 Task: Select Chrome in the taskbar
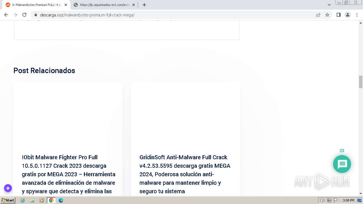tap(51, 200)
